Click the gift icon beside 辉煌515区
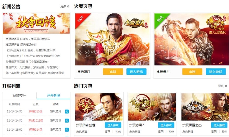 coord(67,111)
